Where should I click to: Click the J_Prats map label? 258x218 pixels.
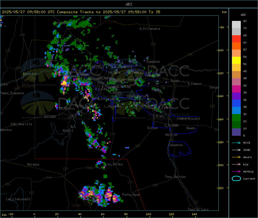click(x=159, y=116)
